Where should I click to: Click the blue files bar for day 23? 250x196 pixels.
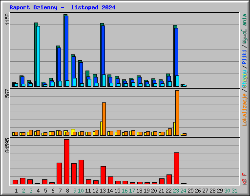click(x=176, y=52)
